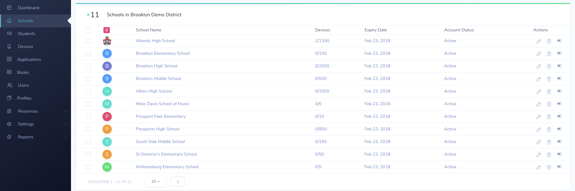Delete Brooklyn Elementary School via trash icon

[549, 54]
